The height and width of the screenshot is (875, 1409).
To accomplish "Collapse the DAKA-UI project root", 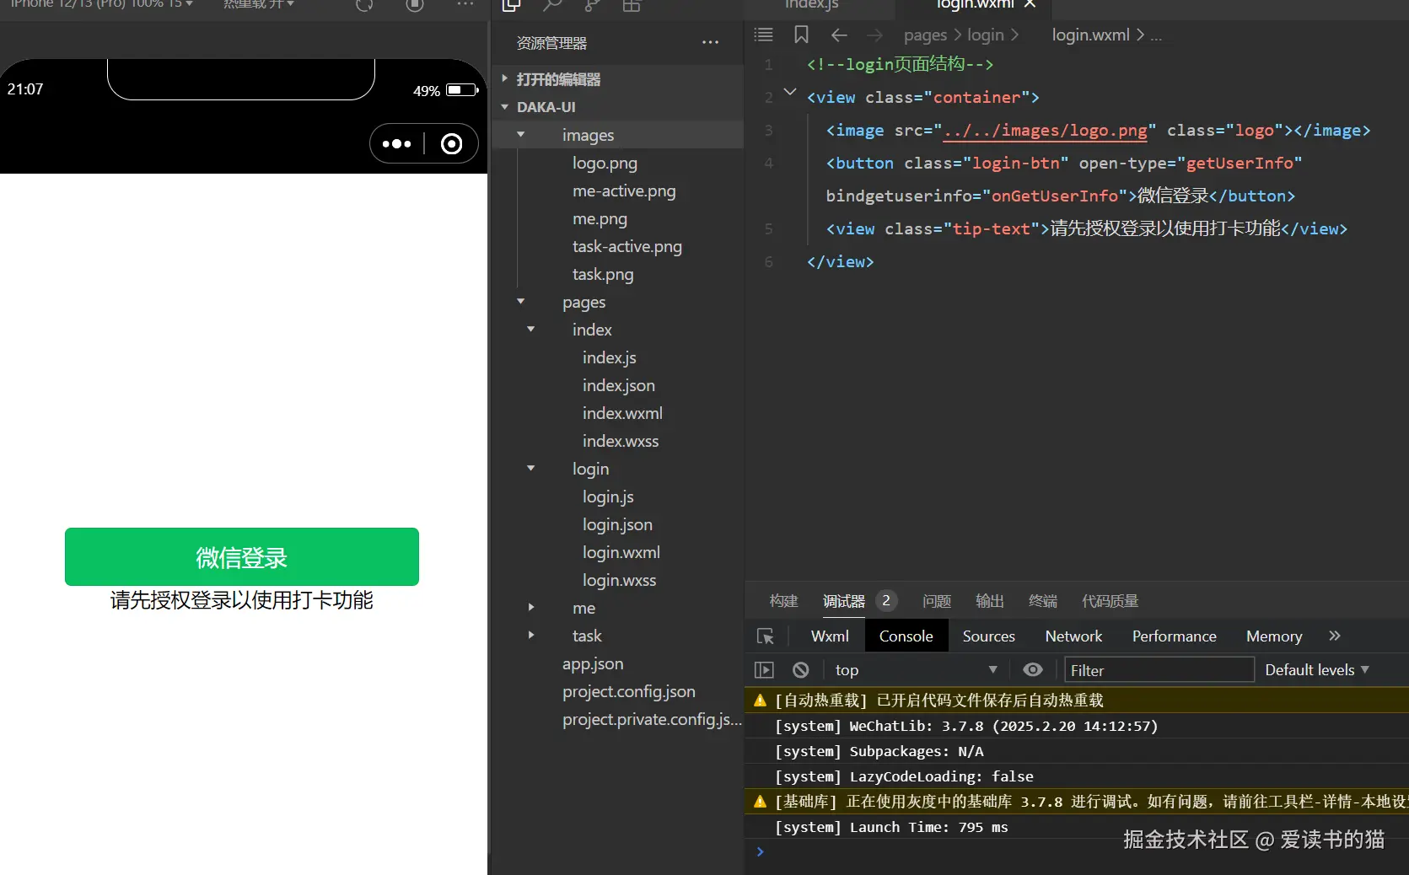I will 505,107.
